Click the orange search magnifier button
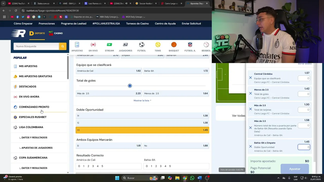 [63, 46]
